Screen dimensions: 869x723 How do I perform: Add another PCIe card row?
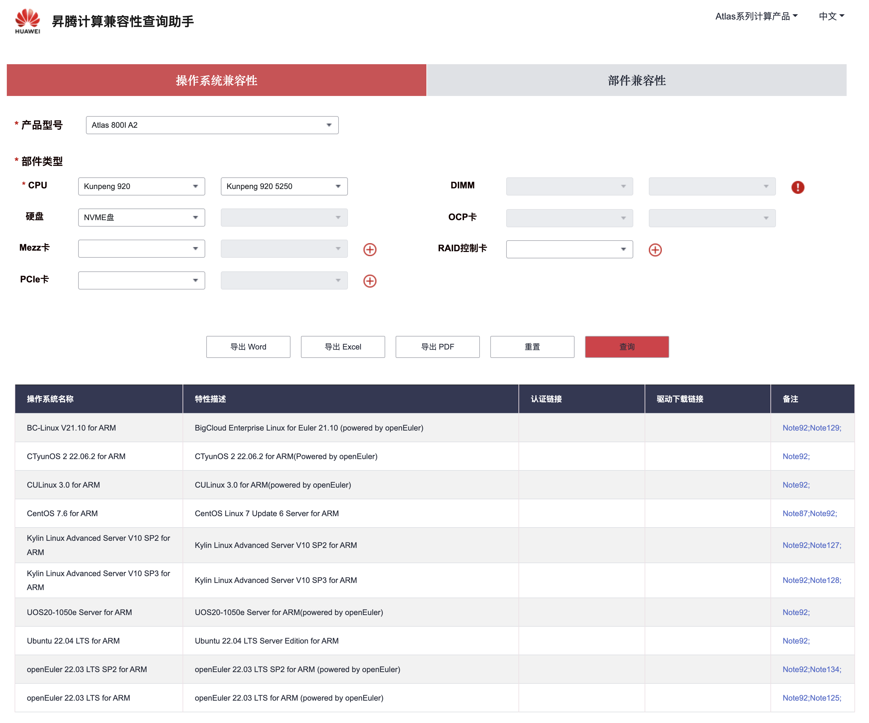(x=370, y=281)
